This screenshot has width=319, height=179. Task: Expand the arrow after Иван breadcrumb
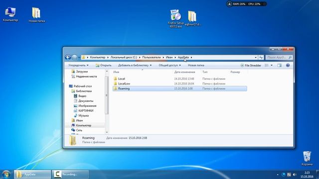175,58
